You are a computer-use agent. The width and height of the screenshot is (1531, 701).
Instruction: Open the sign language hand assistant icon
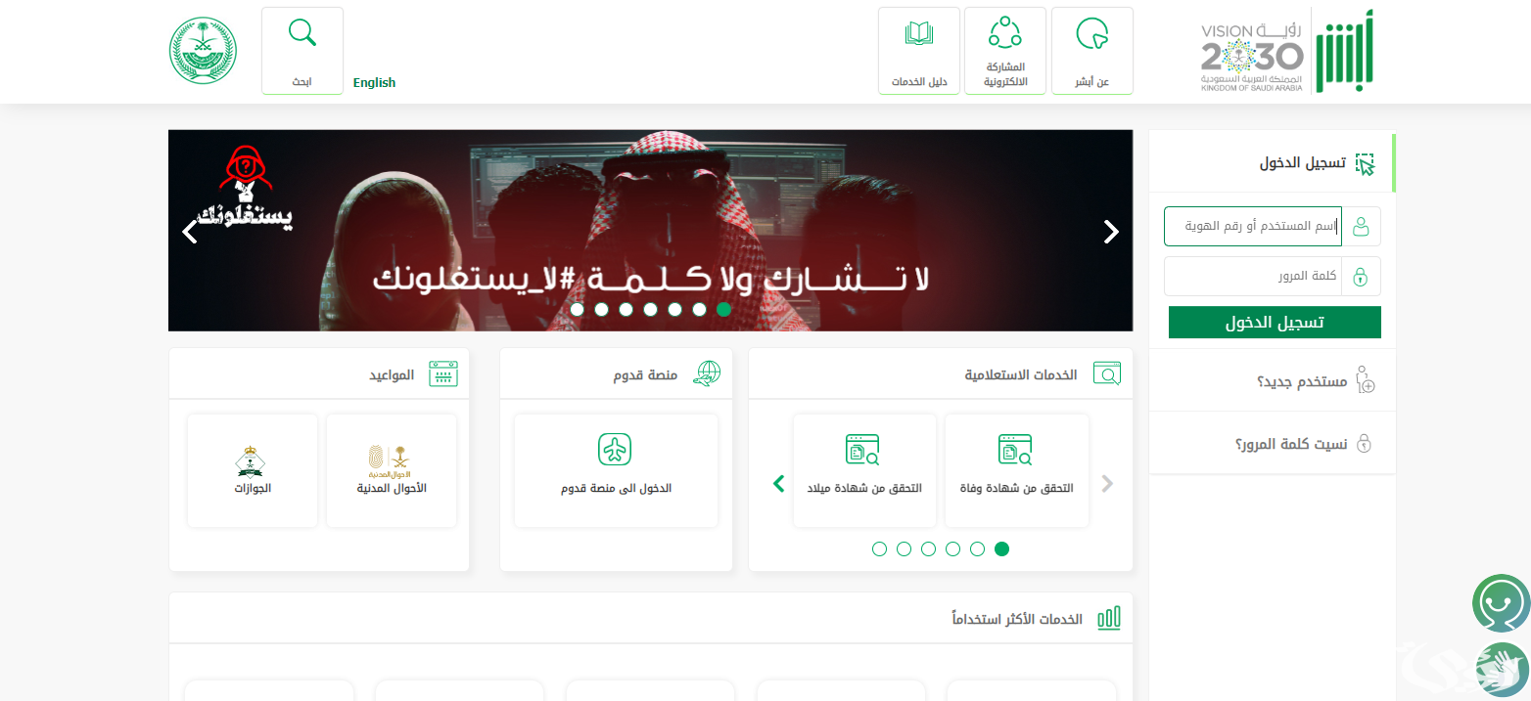pyautogui.click(x=1501, y=669)
